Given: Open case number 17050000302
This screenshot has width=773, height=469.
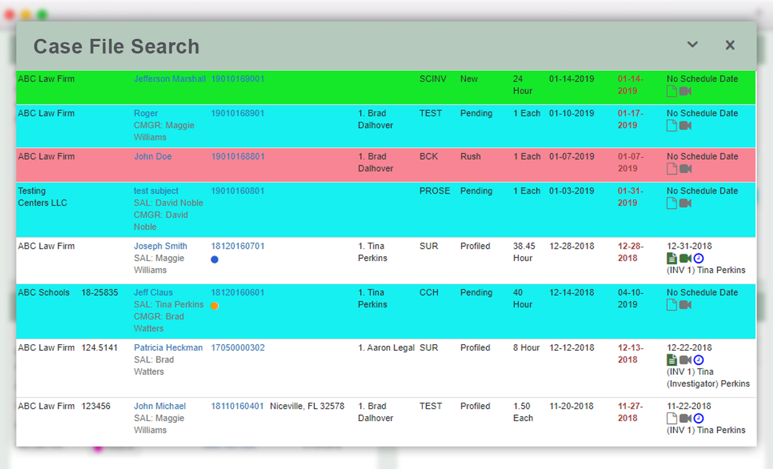Looking at the screenshot, I should pos(238,347).
